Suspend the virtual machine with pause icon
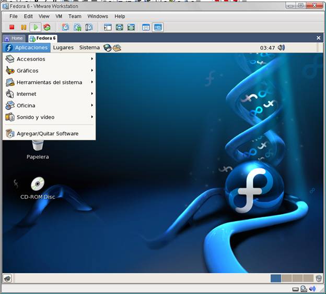 (24, 27)
